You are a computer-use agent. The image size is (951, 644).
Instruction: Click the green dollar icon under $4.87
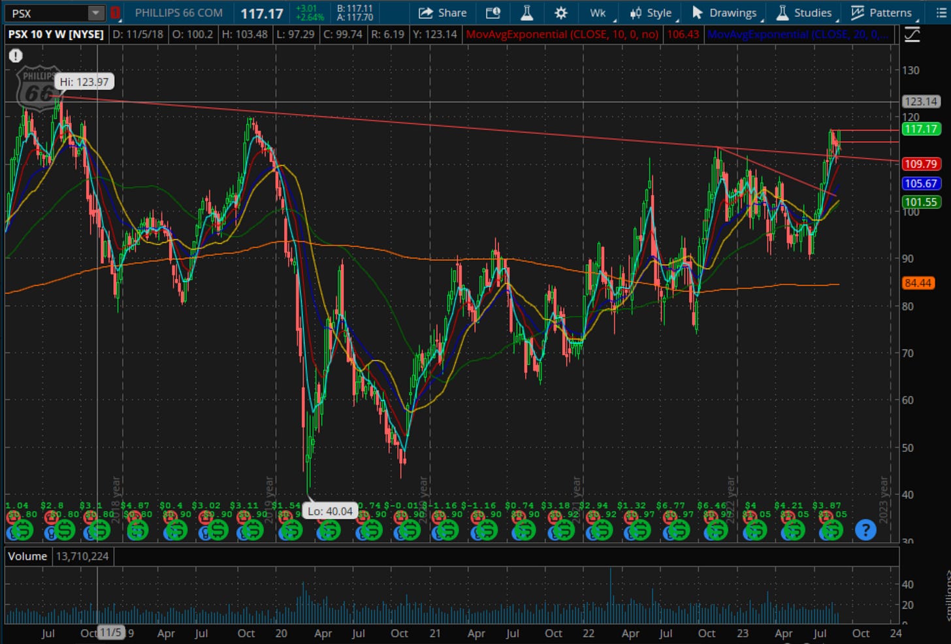click(x=138, y=530)
